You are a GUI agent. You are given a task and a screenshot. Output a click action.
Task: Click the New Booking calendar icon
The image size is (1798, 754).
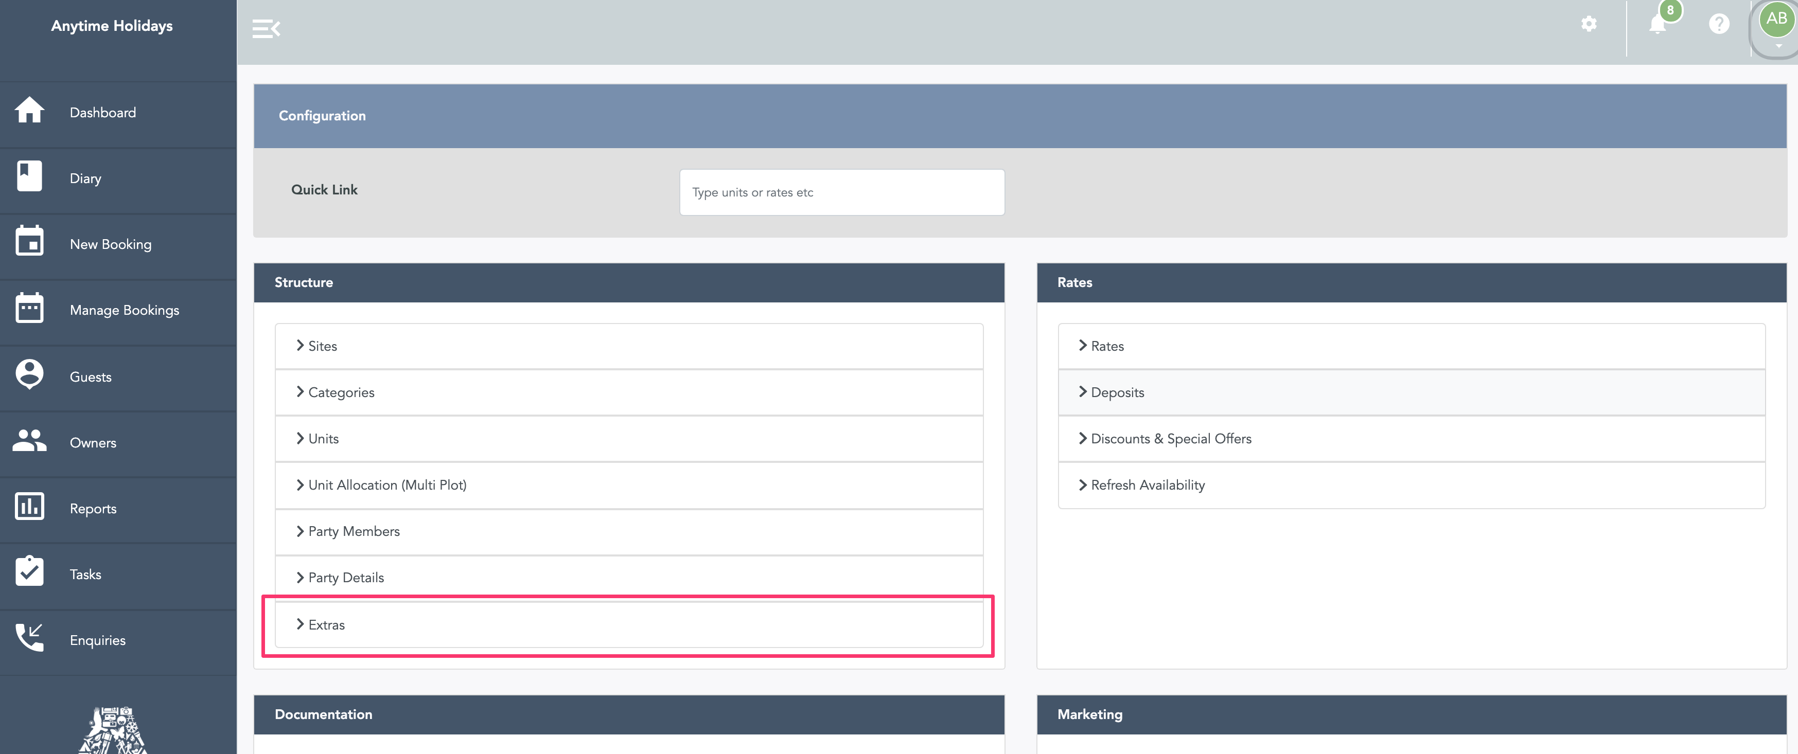[29, 241]
